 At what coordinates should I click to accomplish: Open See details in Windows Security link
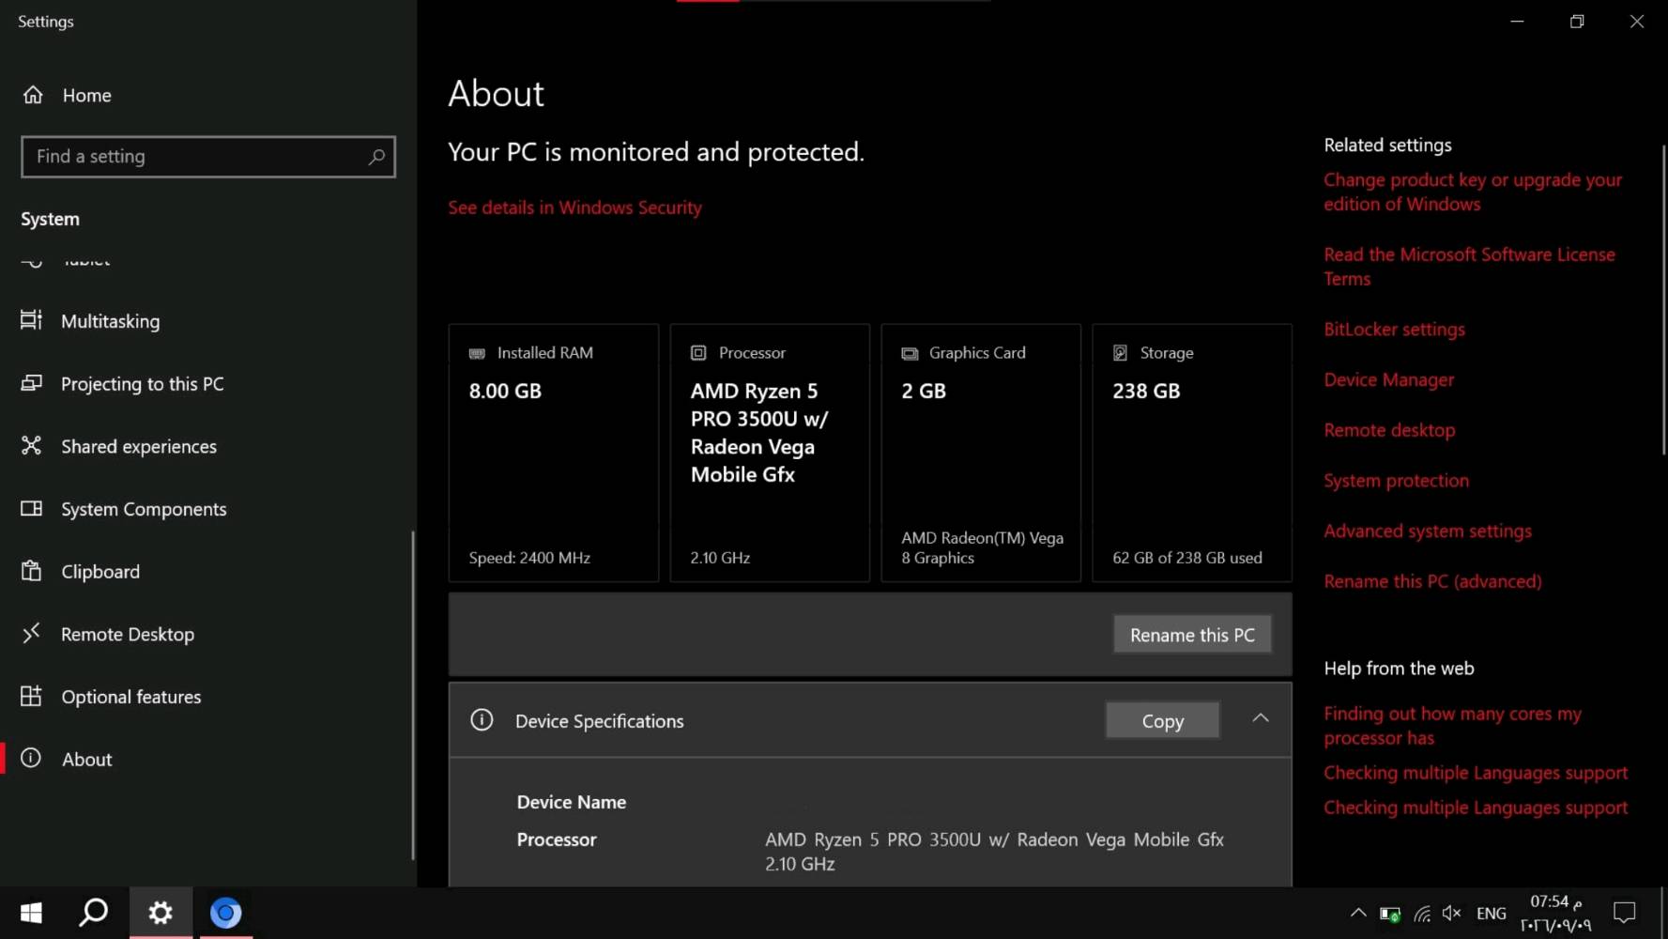(574, 208)
